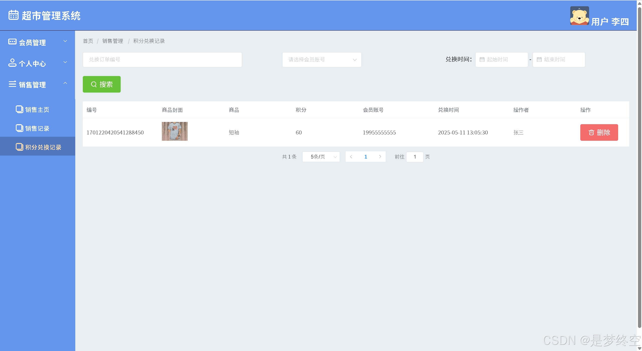
Task: Open the 销售主页 menu item
Action: 37,110
